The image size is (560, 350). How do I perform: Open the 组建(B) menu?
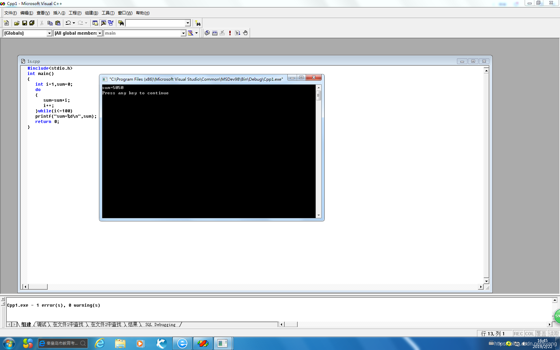91,13
